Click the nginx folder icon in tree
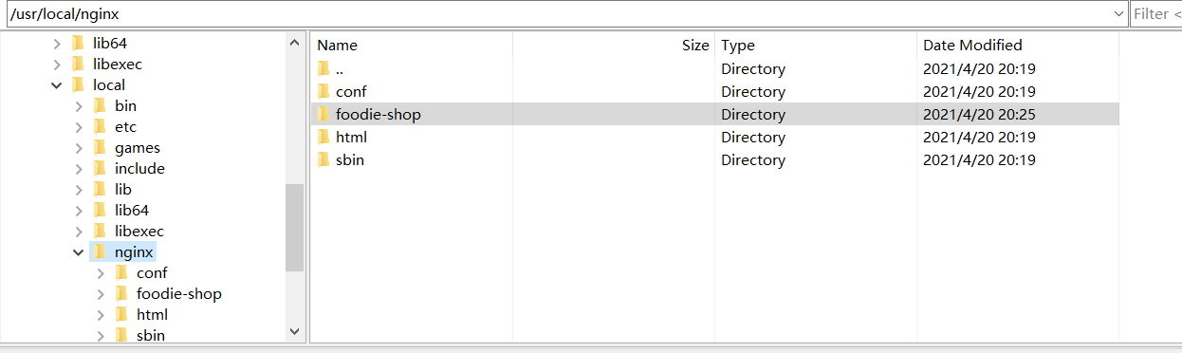 pos(100,251)
